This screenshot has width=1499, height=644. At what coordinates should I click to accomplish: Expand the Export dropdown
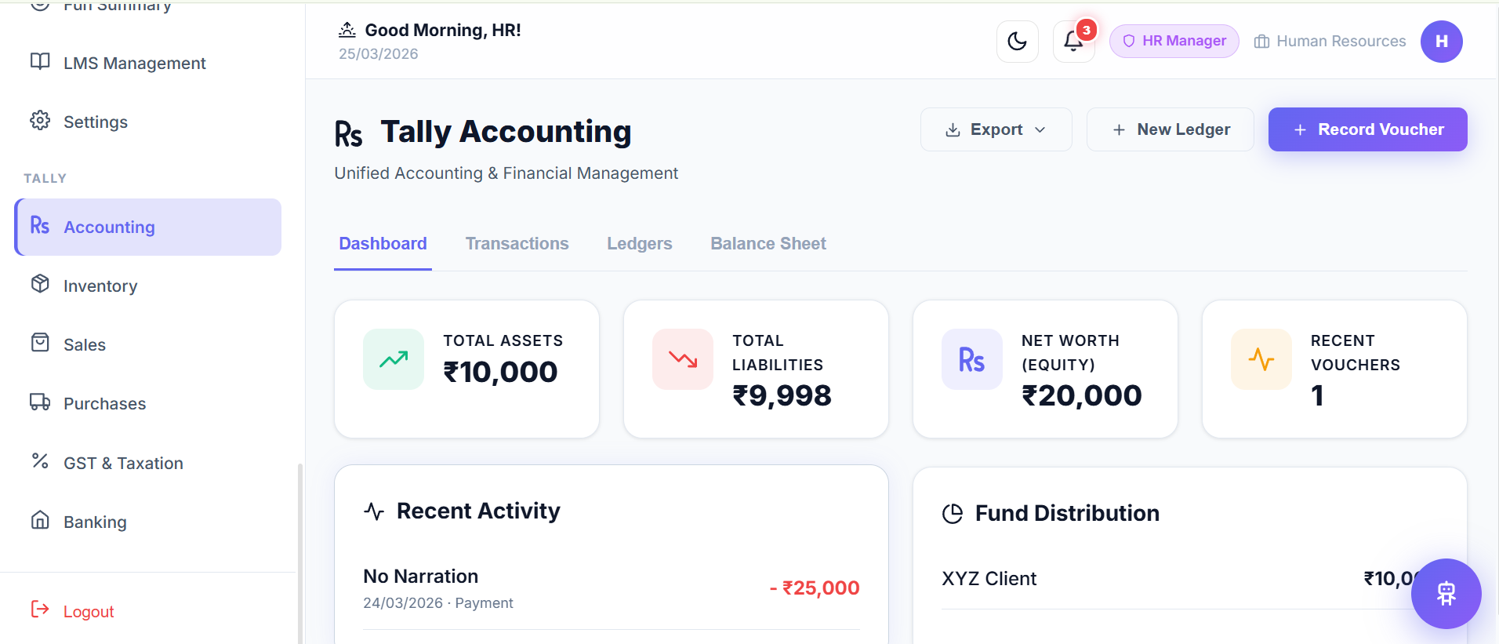click(996, 129)
